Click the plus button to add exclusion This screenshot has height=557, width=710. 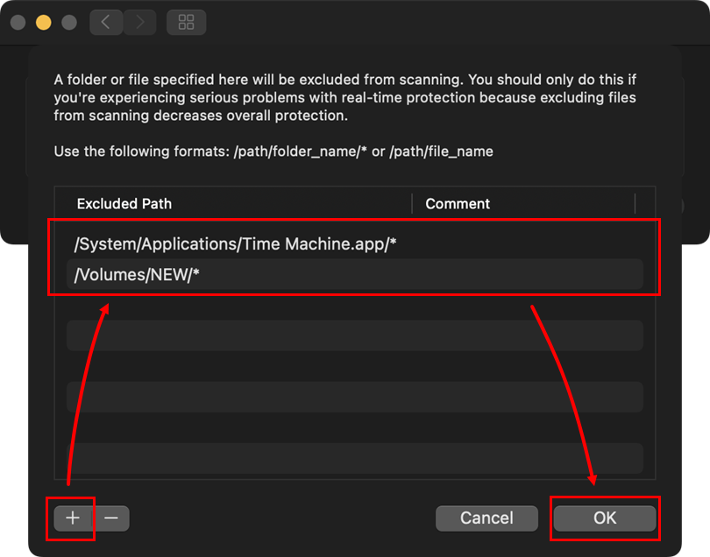tap(73, 518)
